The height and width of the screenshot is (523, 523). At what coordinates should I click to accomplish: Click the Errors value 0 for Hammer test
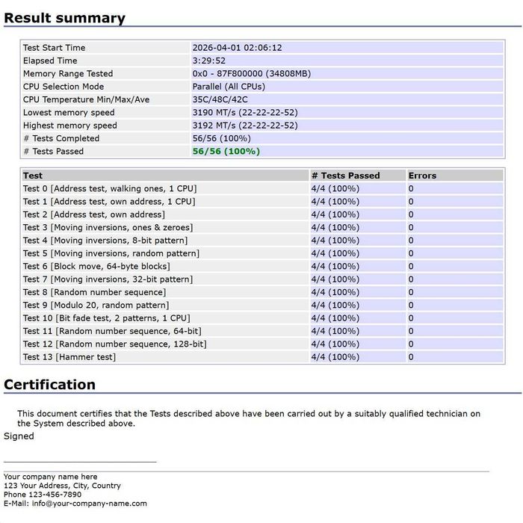coord(411,357)
